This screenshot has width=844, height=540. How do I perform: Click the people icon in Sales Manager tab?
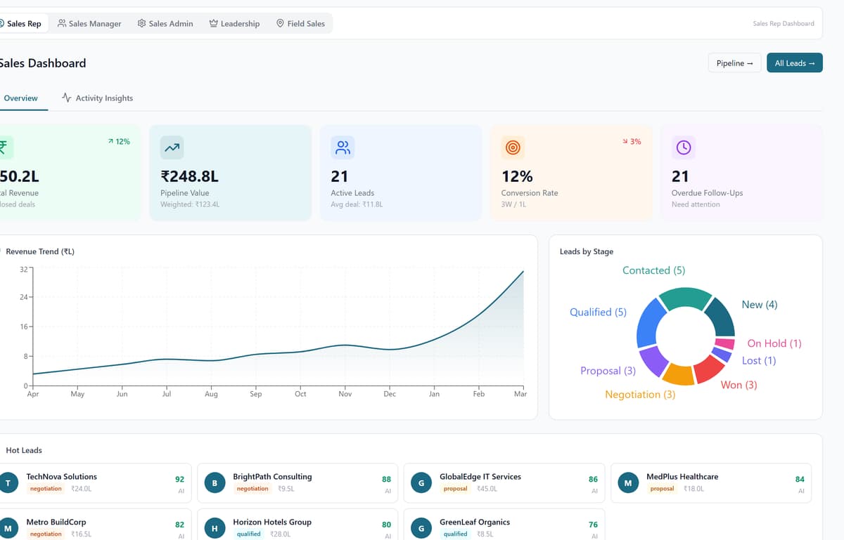[x=62, y=23]
